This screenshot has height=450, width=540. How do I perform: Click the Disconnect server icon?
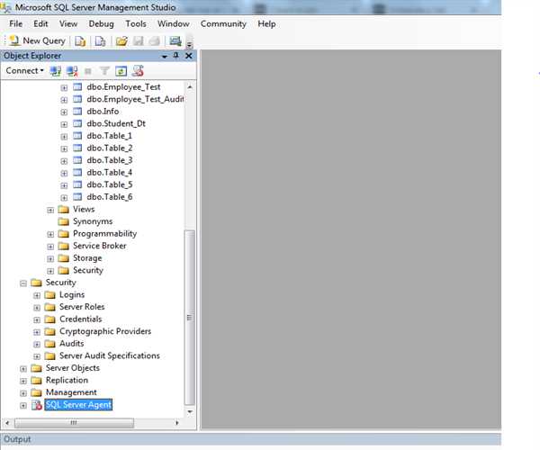pyautogui.click(x=72, y=70)
